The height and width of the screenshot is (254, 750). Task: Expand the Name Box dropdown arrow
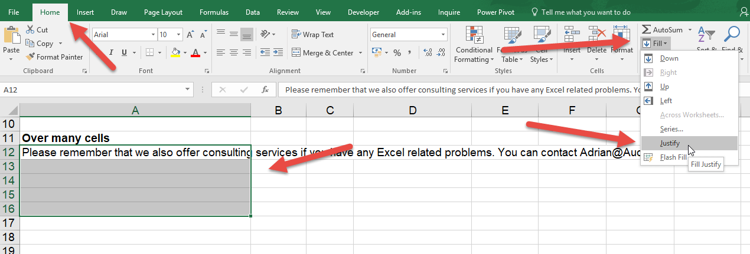(x=188, y=90)
